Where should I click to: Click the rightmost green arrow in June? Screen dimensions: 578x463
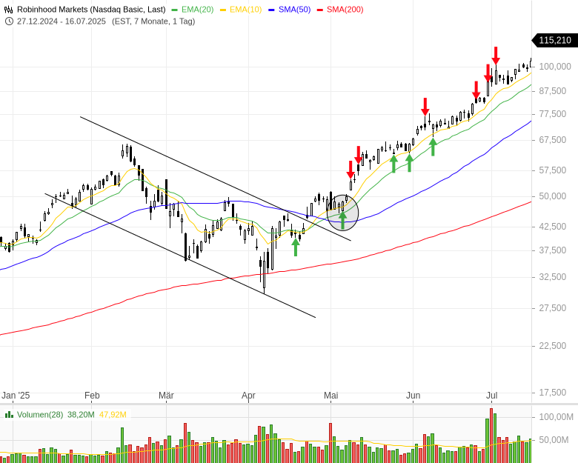[x=433, y=147]
